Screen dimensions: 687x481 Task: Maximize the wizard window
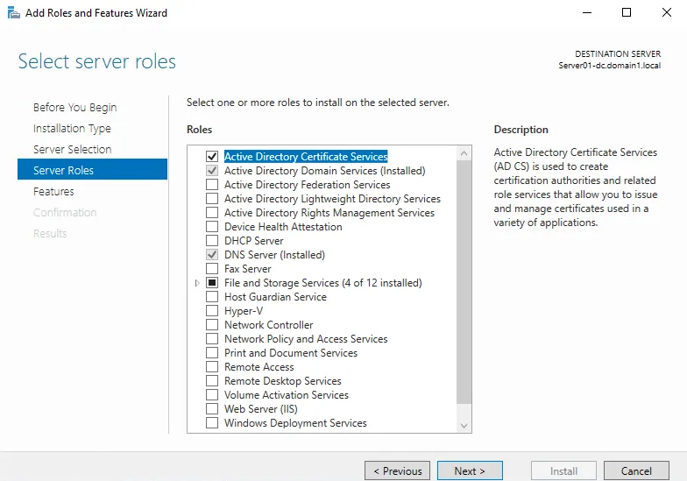tap(626, 13)
